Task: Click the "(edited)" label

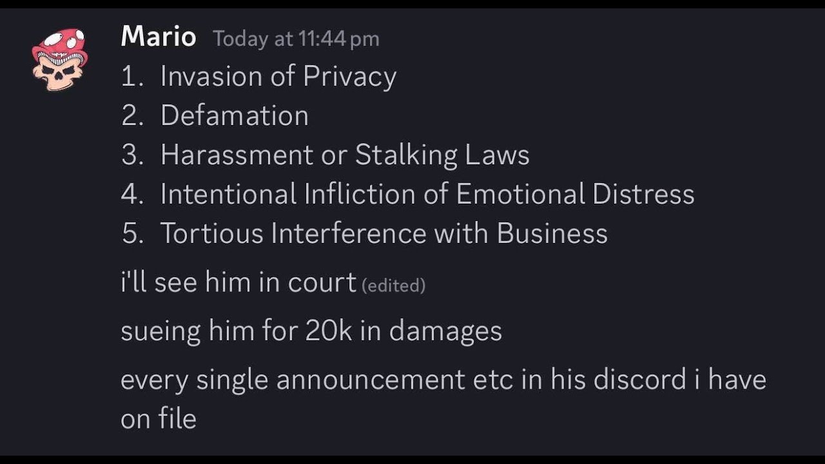Action: tap(394, 285)
